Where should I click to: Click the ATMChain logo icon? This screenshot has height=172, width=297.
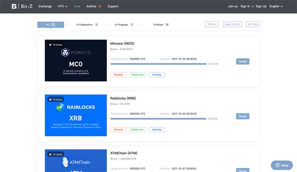[x=65, y=162]
